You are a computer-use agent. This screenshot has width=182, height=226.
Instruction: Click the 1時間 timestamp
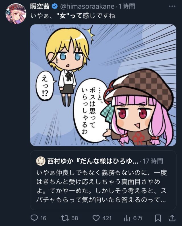127,7
